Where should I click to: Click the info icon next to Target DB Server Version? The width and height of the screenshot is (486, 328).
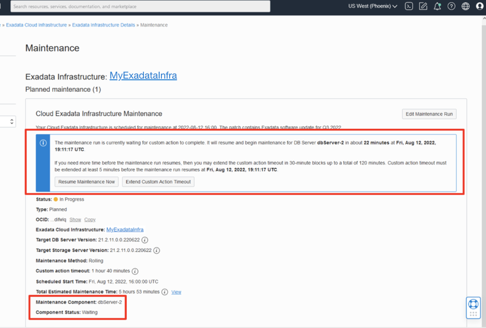(x=145, y=240)
